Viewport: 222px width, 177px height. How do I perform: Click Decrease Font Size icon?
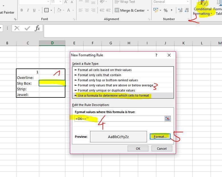(x=72, y=2)
